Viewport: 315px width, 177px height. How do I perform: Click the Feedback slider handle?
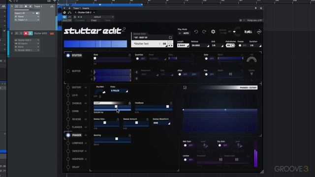[x=167, y=107]
